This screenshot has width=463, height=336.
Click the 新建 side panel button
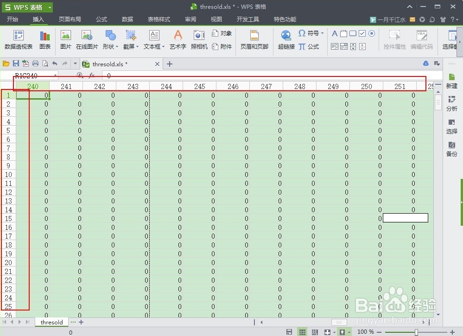(x=451, y=81)
